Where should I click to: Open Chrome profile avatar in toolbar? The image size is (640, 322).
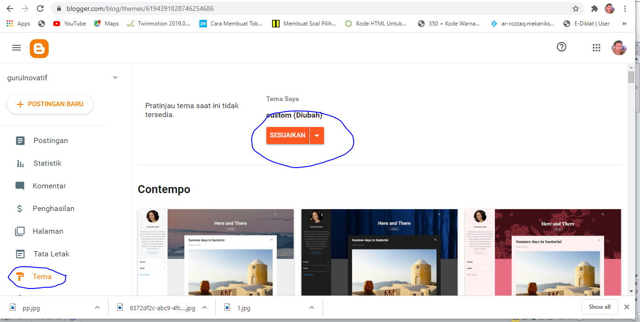click(610, 8)
